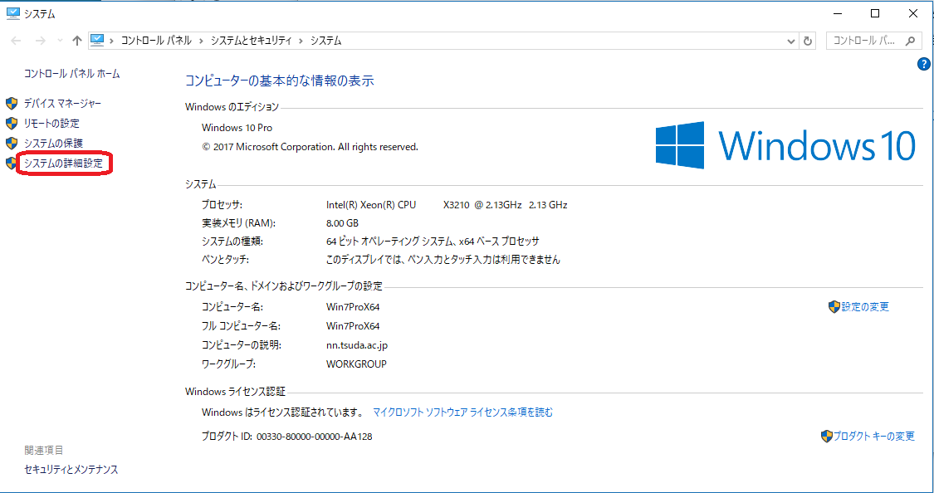
Task: Open the プロダクト キーの変更 link
Action: (x=873, y=437)
